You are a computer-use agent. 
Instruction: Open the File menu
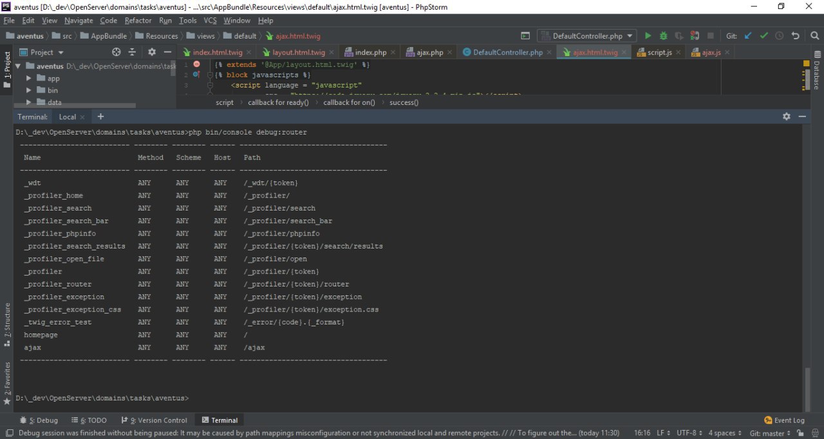[9, 21]
